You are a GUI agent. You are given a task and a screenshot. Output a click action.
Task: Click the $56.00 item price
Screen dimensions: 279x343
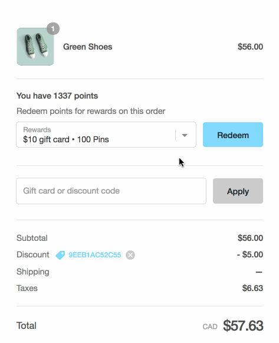250,47
